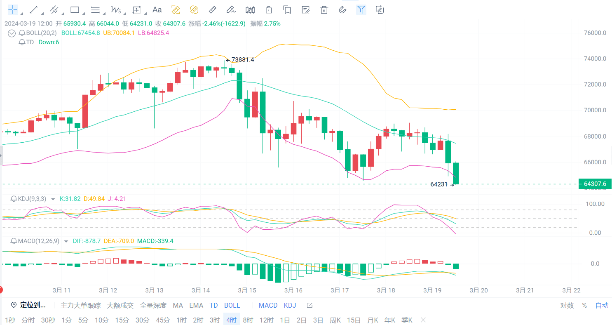Select the rectangle drawing tool

tap(74, 9)
